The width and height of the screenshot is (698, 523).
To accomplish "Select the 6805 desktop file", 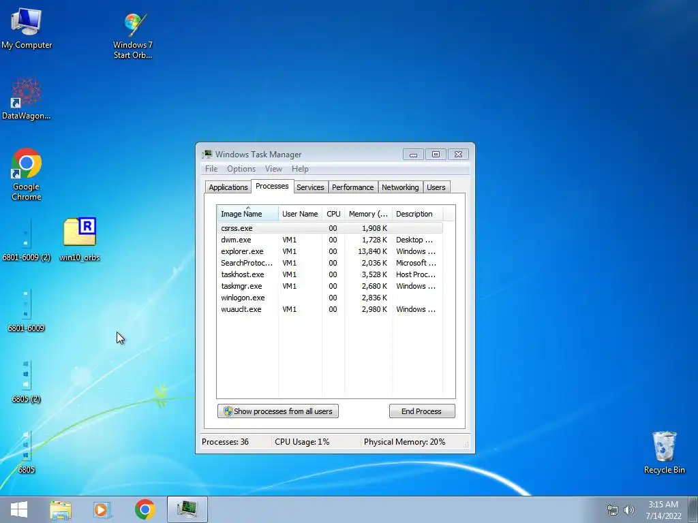I will tap(27, 452).
